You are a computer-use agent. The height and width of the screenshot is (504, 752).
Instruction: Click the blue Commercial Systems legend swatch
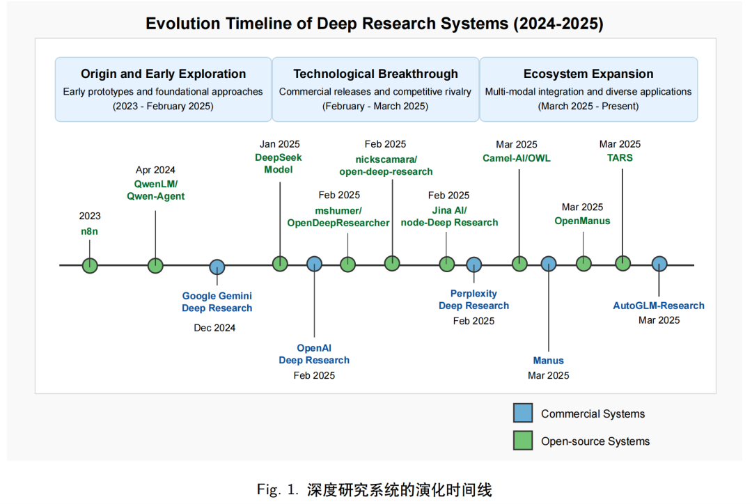pos(523,413)
